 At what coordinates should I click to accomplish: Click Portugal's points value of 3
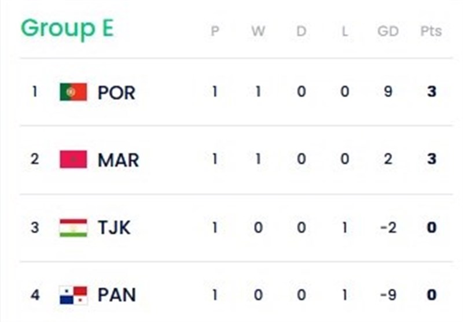tap(431, 92)
